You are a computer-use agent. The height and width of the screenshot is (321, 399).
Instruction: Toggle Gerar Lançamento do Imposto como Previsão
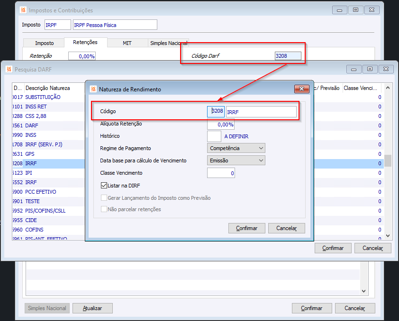tap(104, 198)
